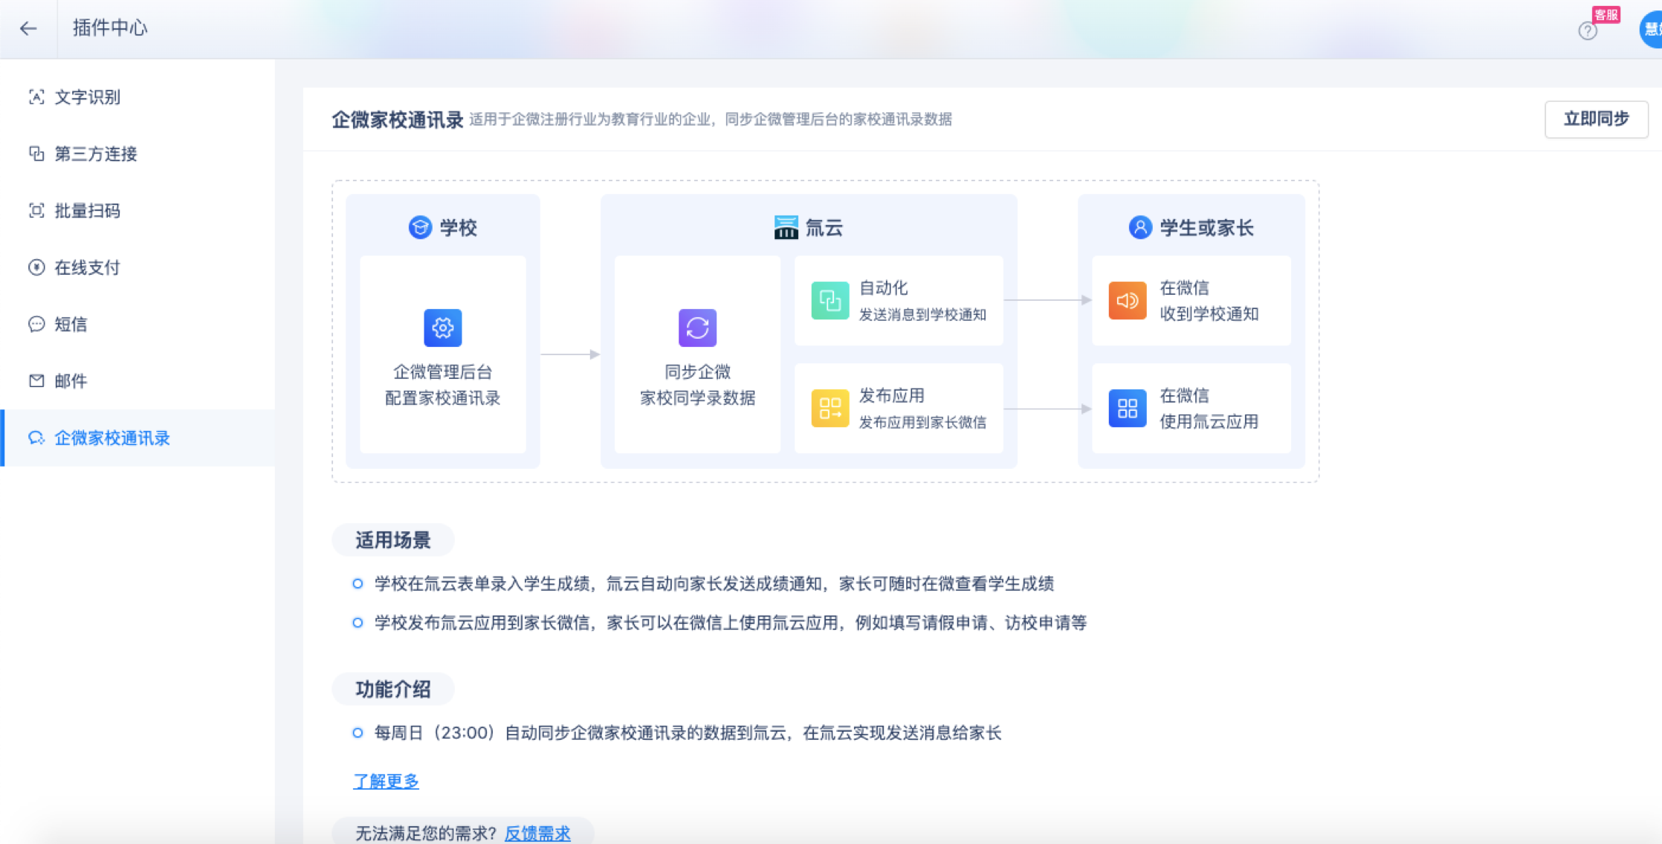1662x844 pixels.
Task: Click the 企微家校通讯录 sidebar icon
Action: tap(36, 438)
